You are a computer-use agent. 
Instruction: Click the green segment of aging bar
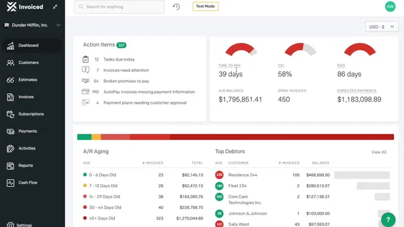coord(84,137)
